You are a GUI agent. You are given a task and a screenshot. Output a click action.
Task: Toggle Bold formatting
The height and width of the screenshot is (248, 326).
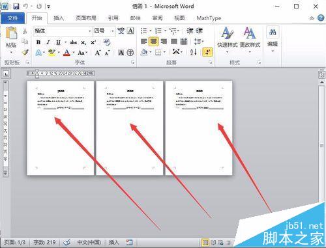click(38, 42)
